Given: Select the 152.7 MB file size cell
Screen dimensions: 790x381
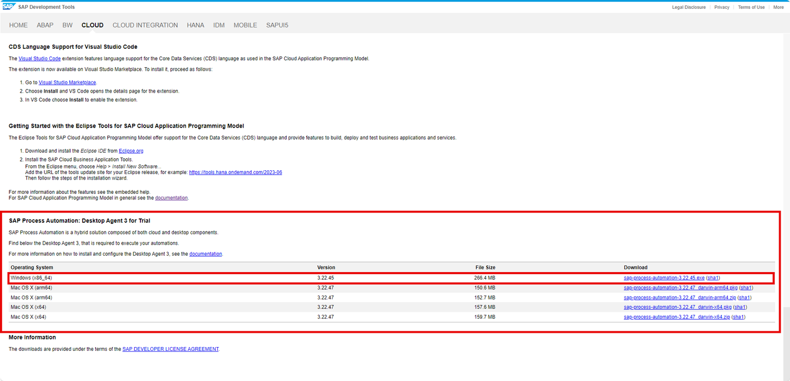Looking at the screenshot, I should click(x=485, y=298).
